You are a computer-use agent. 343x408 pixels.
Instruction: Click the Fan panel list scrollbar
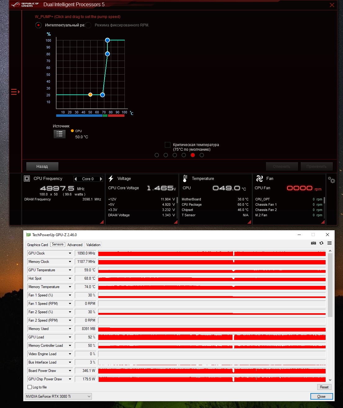click(324, 200)
